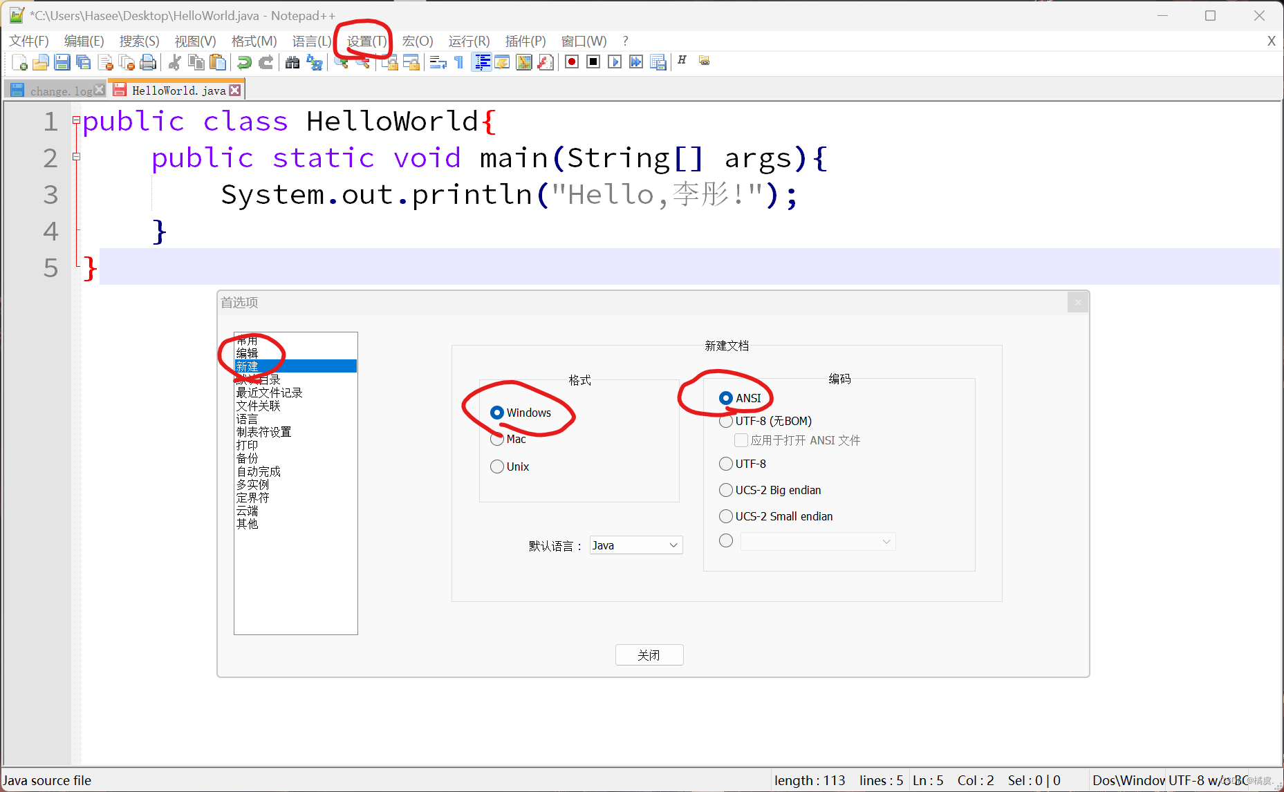Open a file in Notepad++
This screenshot has width=1284, height=792.
(x=41, y=62)
